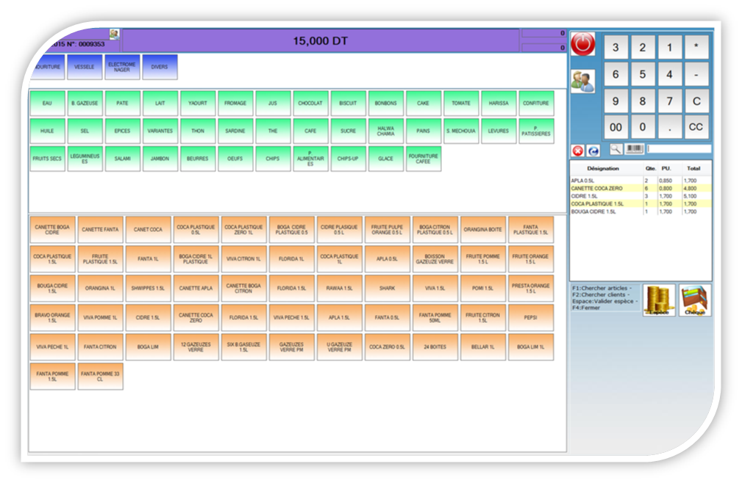Tap the asterisk multiply key
This screenshot has height=483, width=742.
[696, 47]
